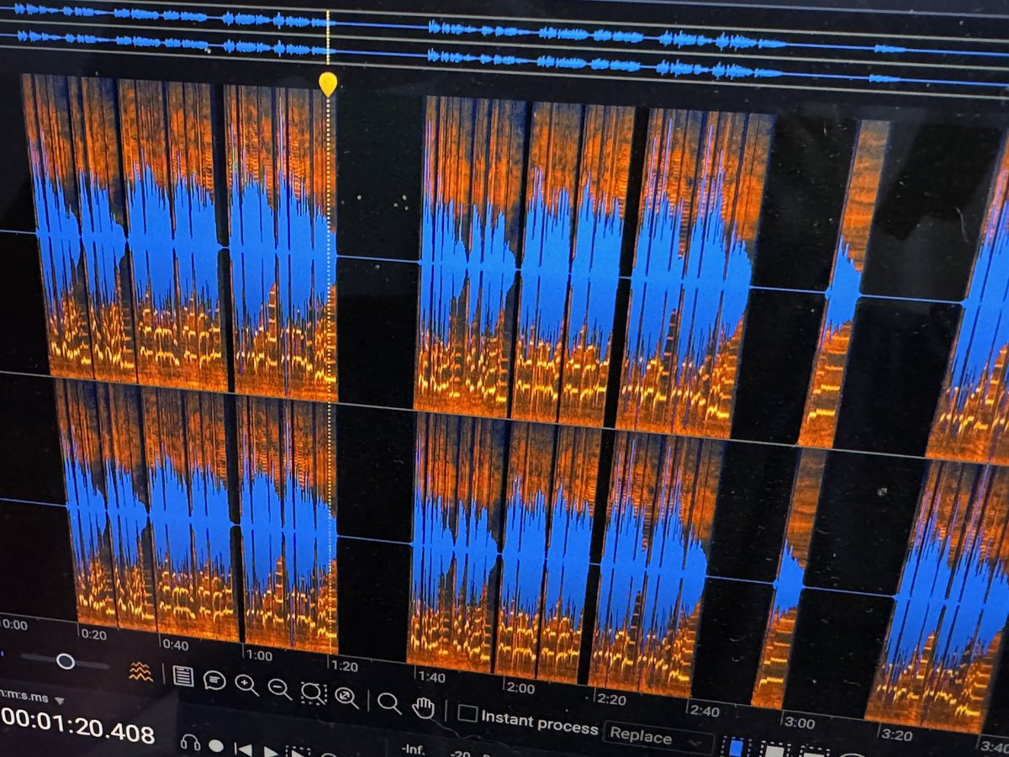The image size is (1009, 757).
Task: Enable the Instant process checkbox
Action: tap(468, 714)
